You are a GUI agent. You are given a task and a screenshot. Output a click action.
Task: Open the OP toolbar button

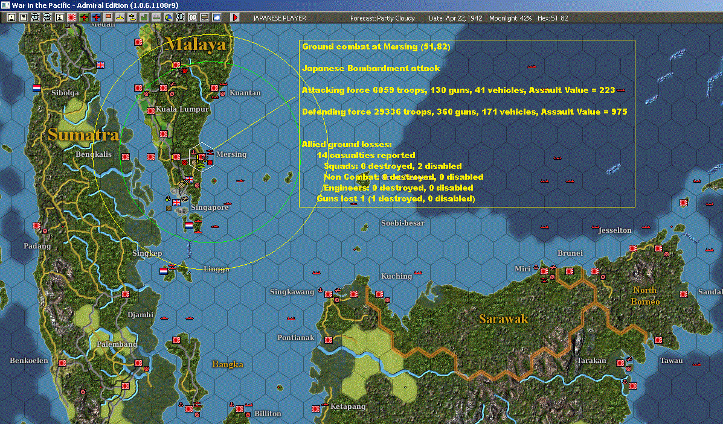(x=192, y=17)
